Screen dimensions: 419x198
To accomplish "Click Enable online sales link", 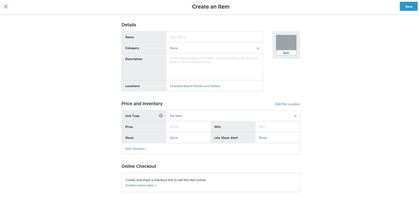I will coord(140,185).
